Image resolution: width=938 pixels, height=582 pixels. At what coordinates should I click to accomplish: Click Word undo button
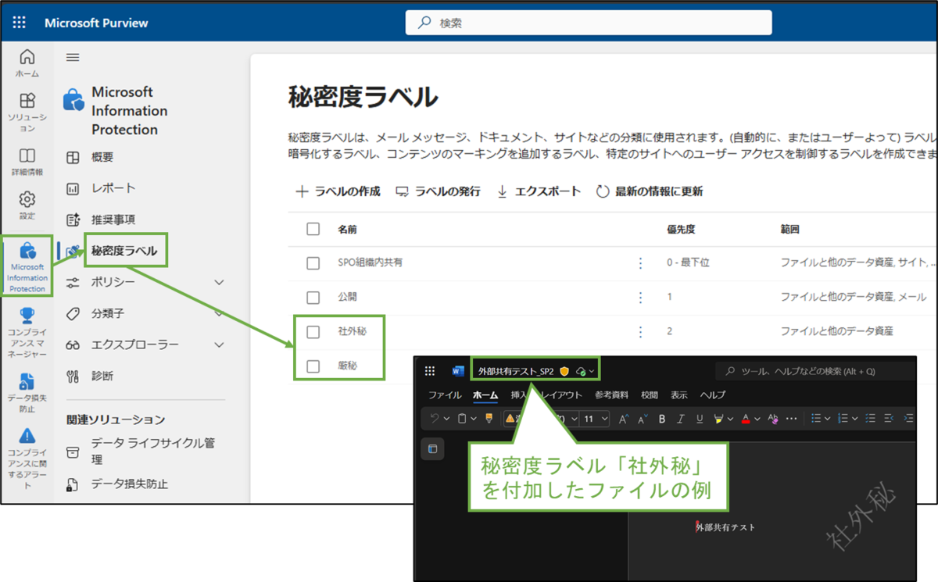(435, 419)
